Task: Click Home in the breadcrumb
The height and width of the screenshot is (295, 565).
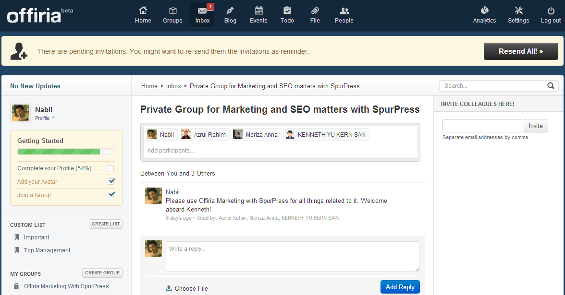Action: pos(149,86)
